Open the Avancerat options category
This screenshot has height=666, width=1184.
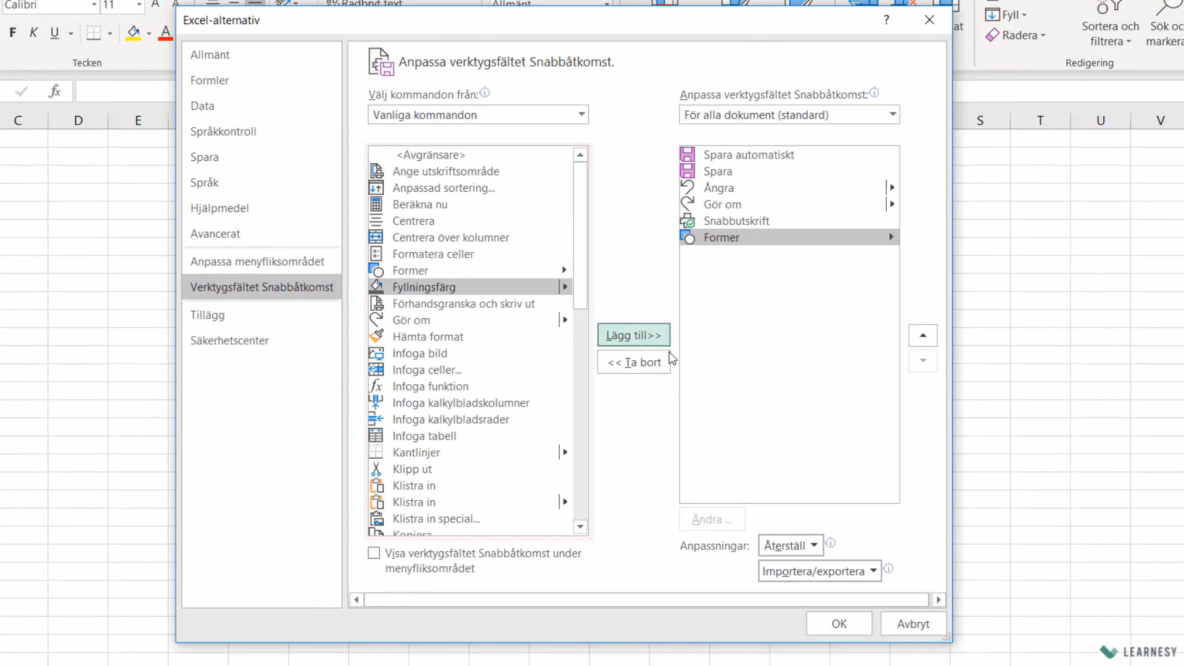[x=215, y=234]
